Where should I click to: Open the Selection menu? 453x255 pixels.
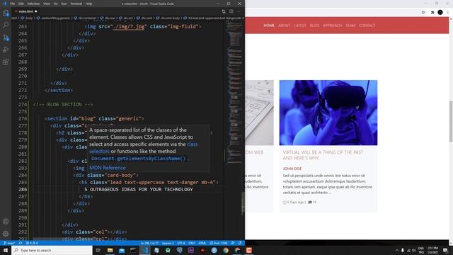coord(33,4)
